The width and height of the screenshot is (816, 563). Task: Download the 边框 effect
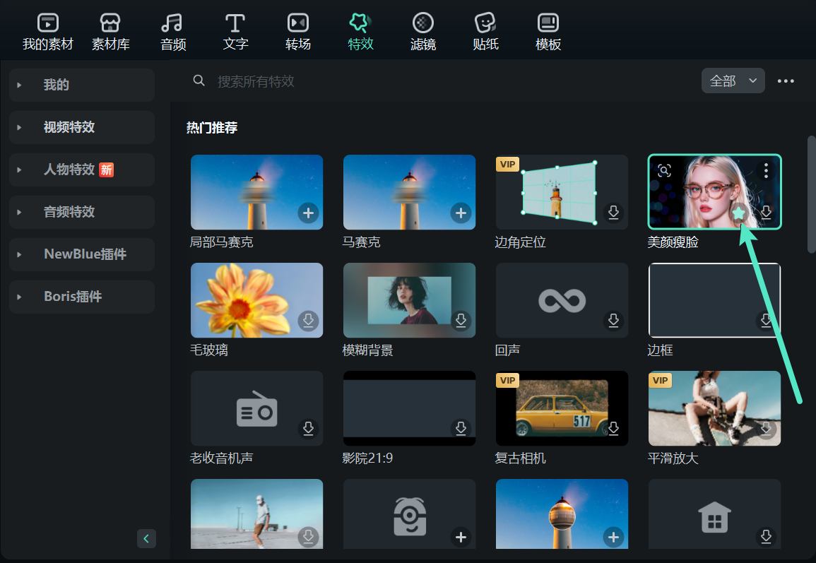(766, 320)
